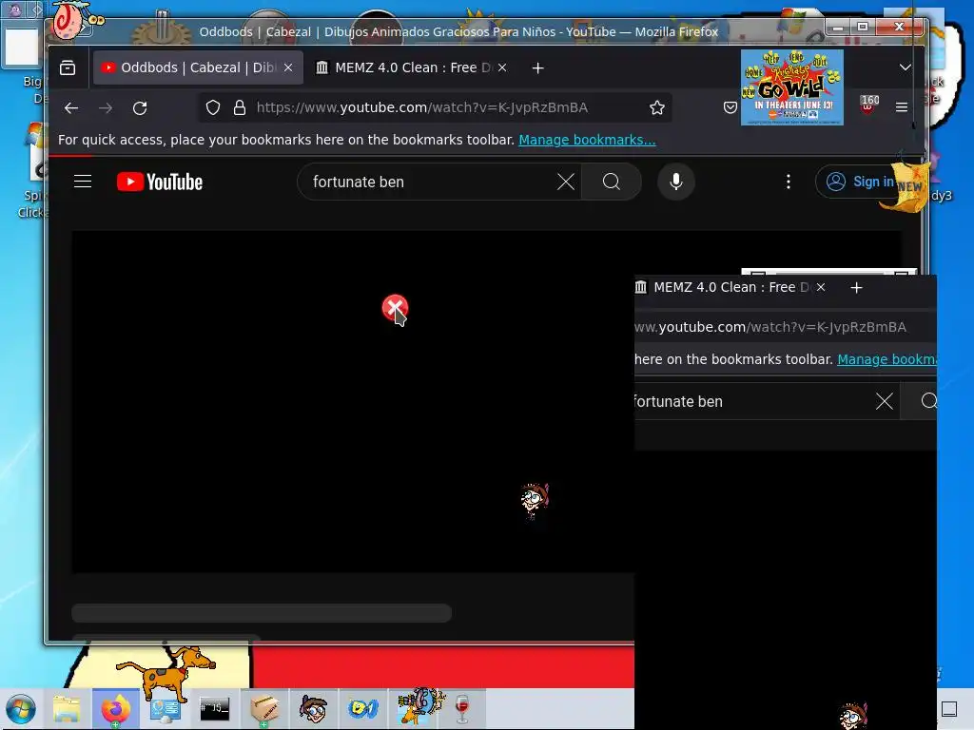974x730 pixels.
Task: Click the Rugrats Go Wild poster image
Action: pyautogui.click(x=792, y=87)
